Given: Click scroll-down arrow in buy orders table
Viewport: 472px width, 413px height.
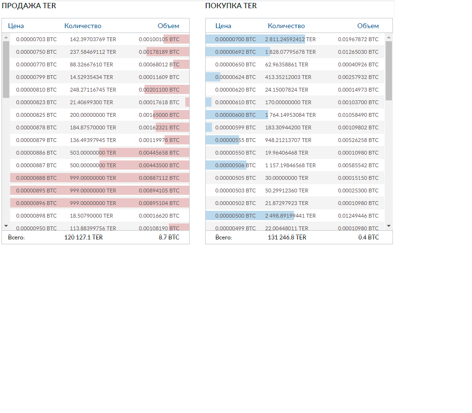Looking at the screenshot, I should (x=389, y=226).
